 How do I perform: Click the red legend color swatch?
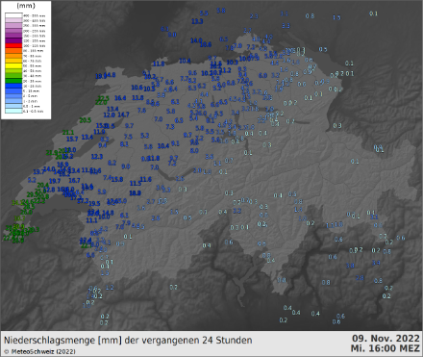[x=13, y=46]
